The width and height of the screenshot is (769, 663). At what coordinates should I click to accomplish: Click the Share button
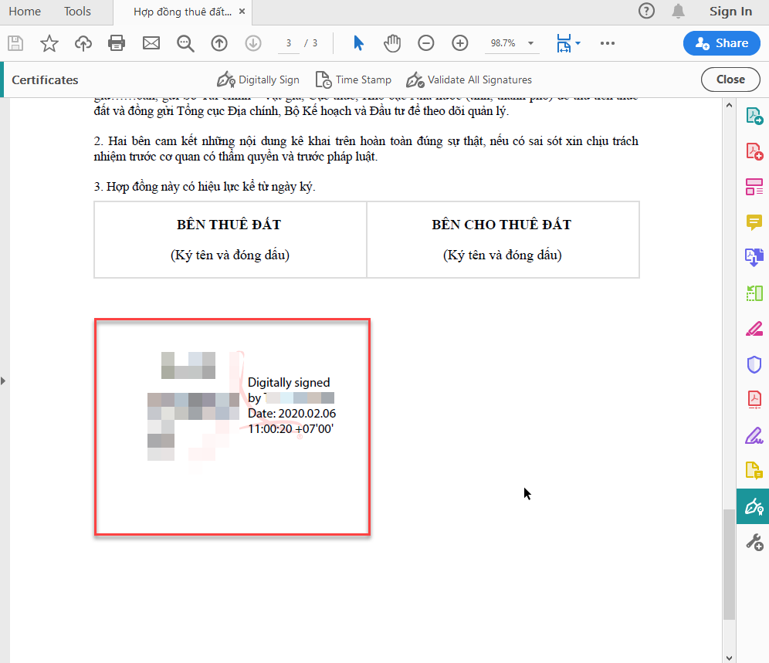pyautogui.click(x=721, y=43)
